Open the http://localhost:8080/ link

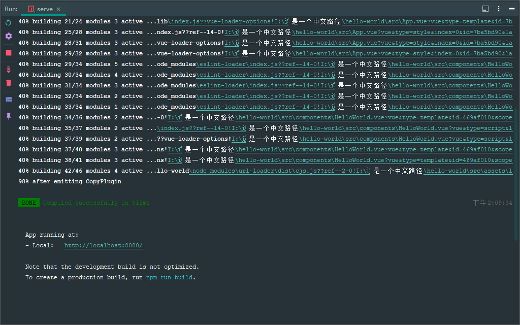point(104,245)
